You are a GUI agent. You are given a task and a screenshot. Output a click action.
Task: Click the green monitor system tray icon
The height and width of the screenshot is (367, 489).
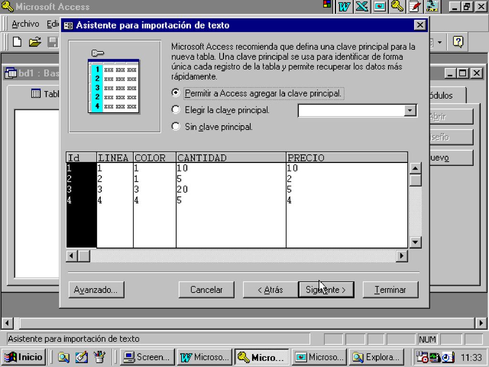pos(435,357)
